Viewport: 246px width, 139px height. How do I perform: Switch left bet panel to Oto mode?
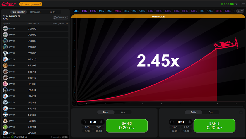click(123, 112)
